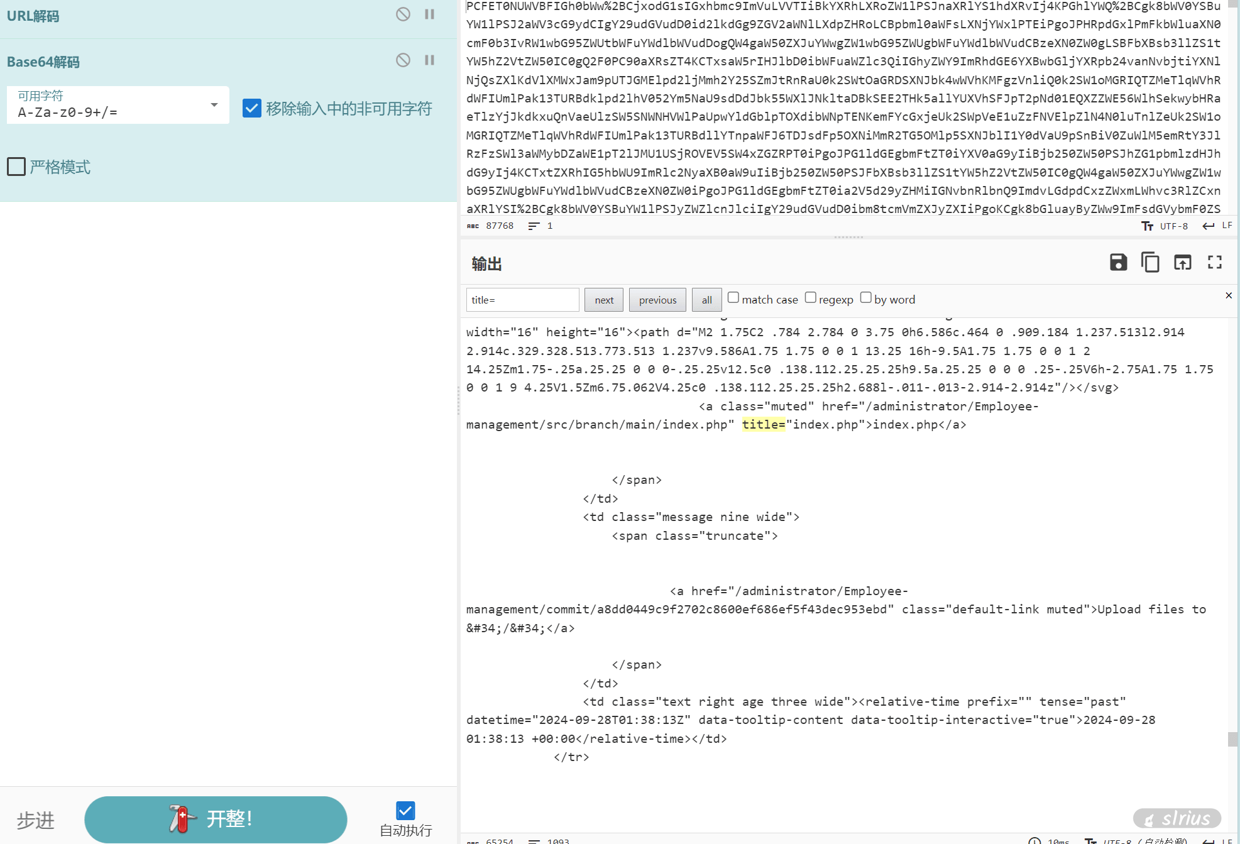
Task: Enable match case search option
Action: coord(733,298)
